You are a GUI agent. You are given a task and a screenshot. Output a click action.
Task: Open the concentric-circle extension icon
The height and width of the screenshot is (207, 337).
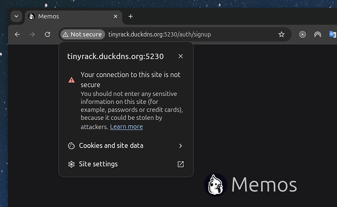[302, 34]
